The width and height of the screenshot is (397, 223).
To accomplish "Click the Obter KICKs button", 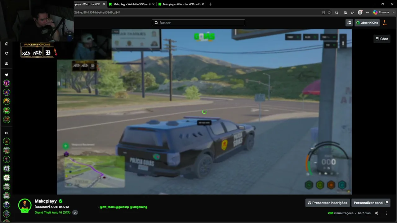I will coord(367,23).
